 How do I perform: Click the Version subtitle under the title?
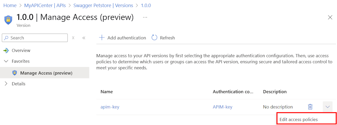[x=23, y=25]
